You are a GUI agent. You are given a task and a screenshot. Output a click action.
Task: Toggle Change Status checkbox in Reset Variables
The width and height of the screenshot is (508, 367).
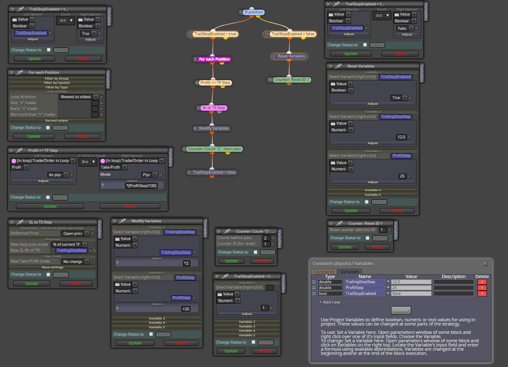(367, 202)
